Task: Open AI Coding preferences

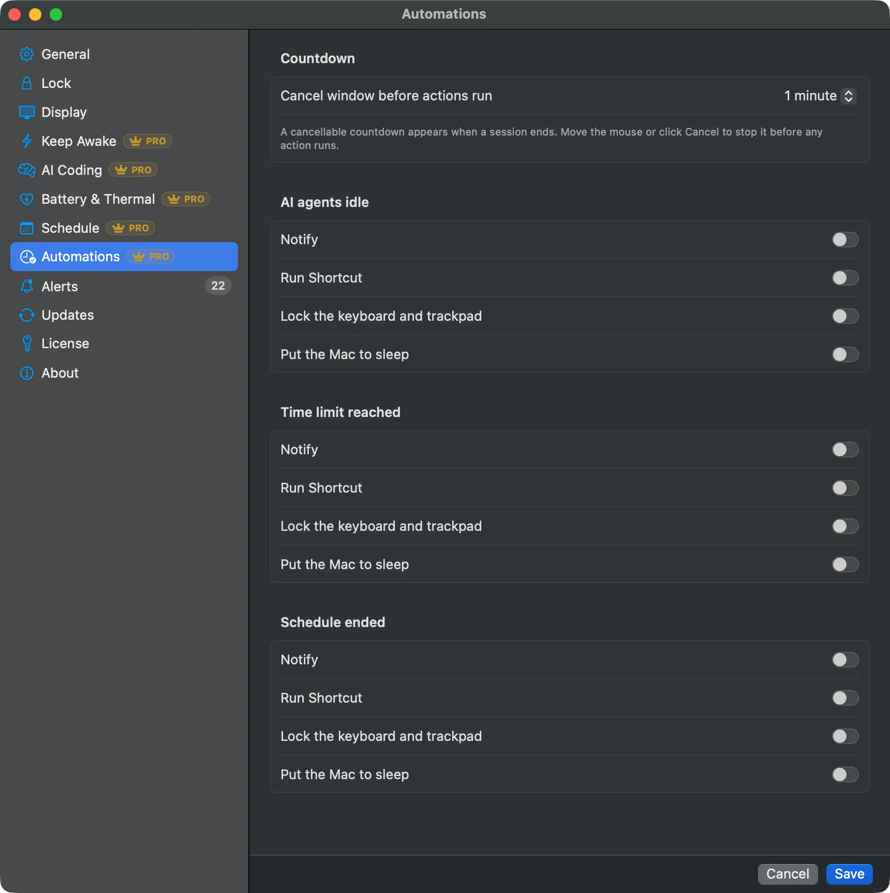Action: (124, 170)
